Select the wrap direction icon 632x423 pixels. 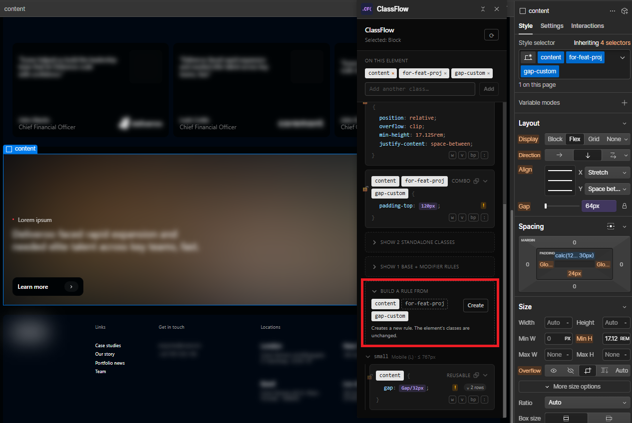pyautogui.click(x=613, y=155)
